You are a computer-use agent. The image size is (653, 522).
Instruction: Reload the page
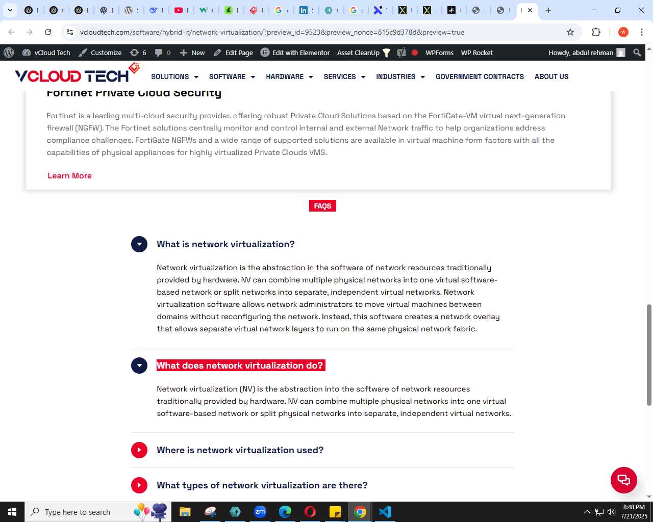pyautogui.click(x=48, y=32)
